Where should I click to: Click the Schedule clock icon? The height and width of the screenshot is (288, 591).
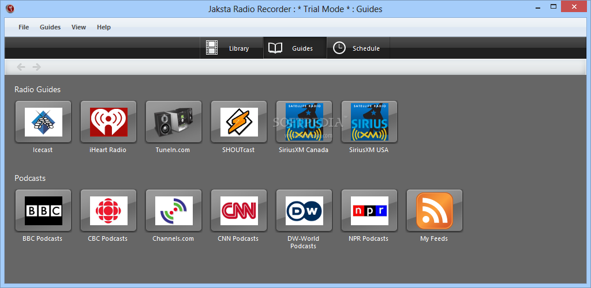pyautogui.click(x=339, y=48)
